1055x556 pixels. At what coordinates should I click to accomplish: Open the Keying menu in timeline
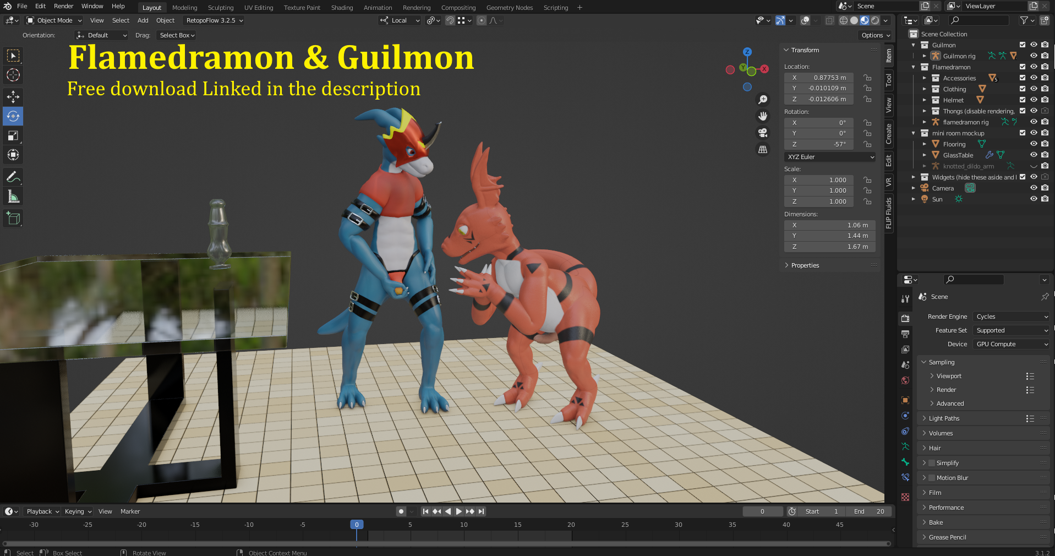click(78, 511)
